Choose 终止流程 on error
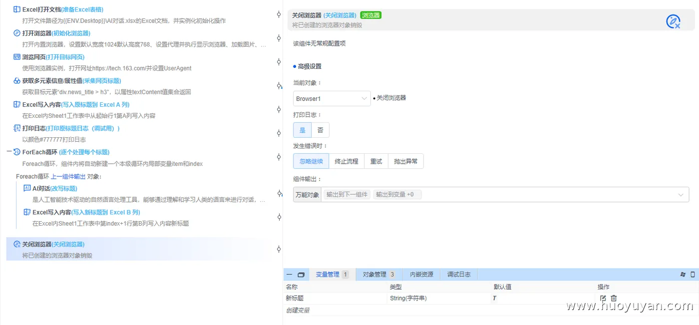This screenshot has height=325, width=699. coord(347,161)
